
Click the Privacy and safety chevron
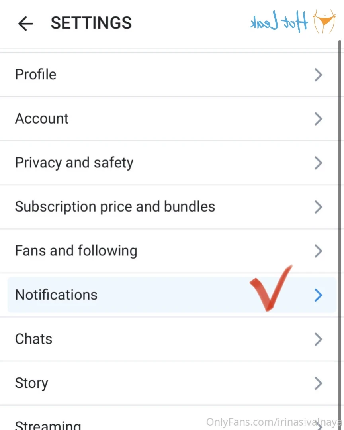coord(318,163)
